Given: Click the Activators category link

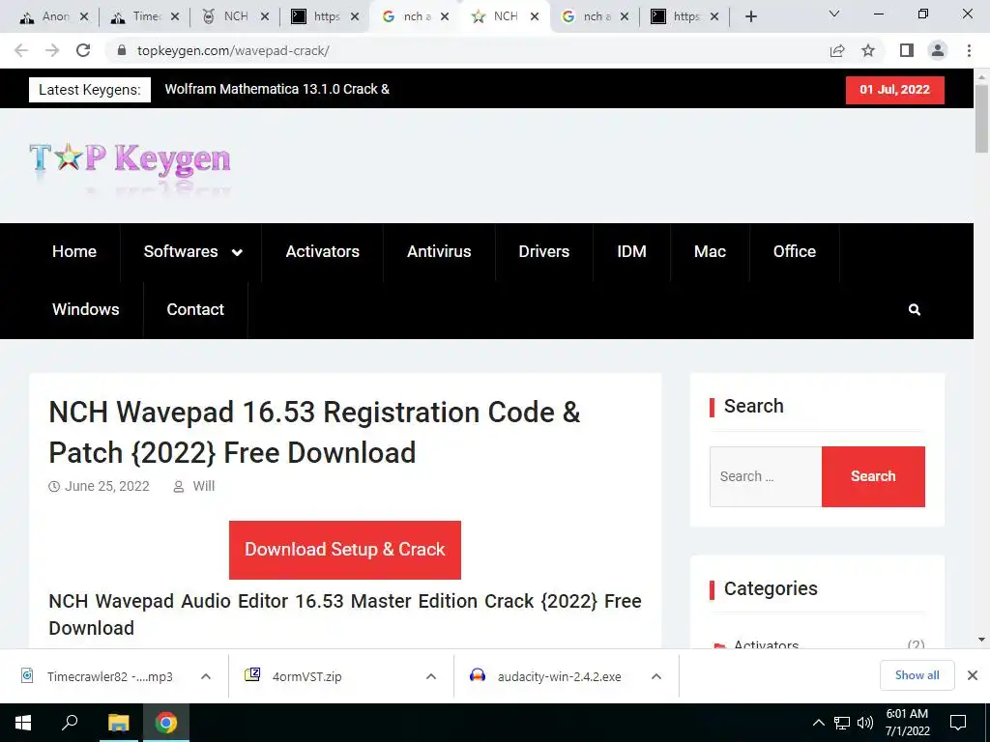Looking at the screenshot, I should [766, 645].
